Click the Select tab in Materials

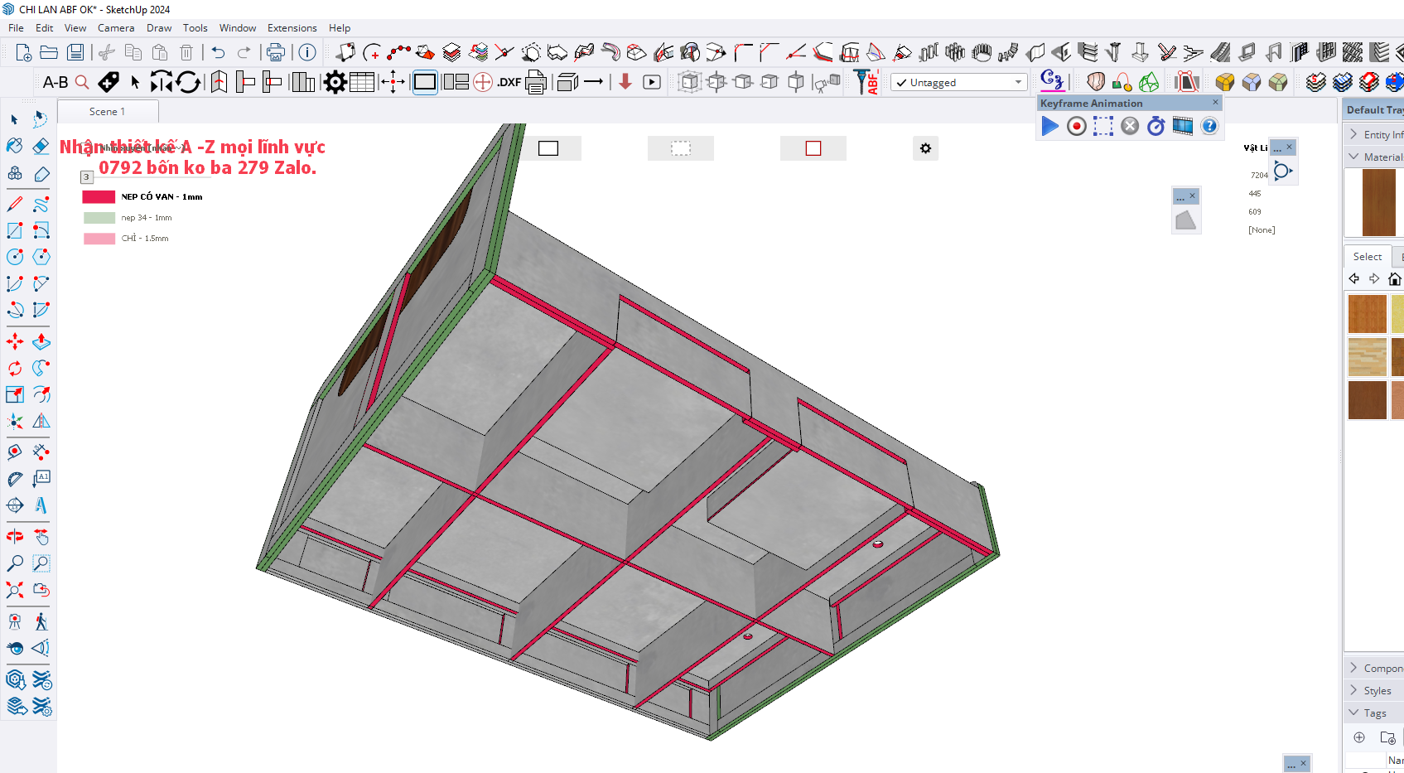1367,257
